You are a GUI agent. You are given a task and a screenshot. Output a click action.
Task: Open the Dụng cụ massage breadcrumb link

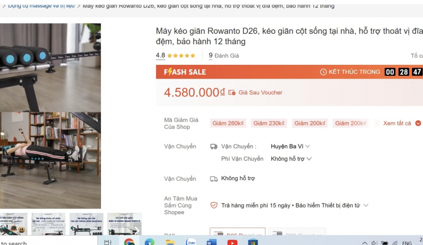pos(41,6)
